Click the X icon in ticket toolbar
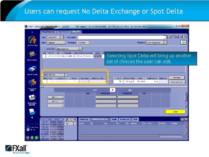Image resolution: width=209 pixels, height=157 pixels. pos(181,37)
